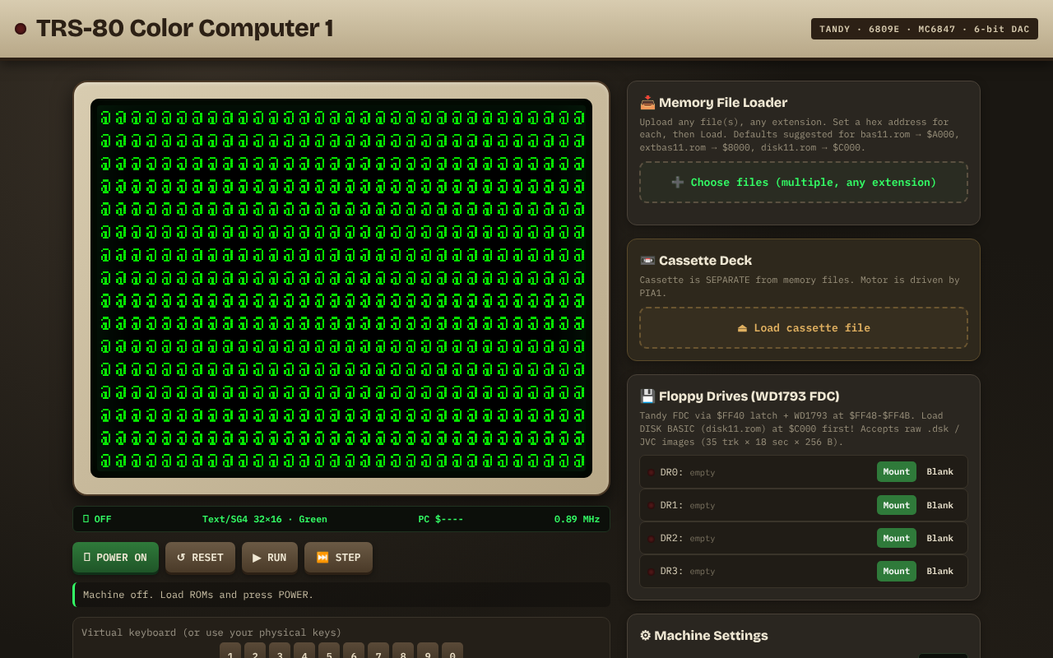Viewport: 1053px width, 658px height.
Task: Mount a disk image in DR2
Action: [x=897, y=538]
